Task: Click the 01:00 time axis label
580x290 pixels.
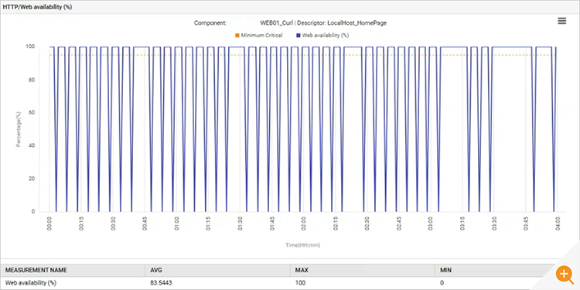Action: pyautogui.click(x=177, y=223)
